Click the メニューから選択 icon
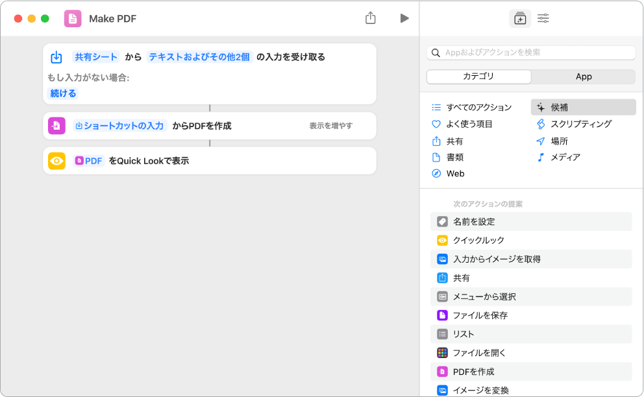Screen dimensions: 644x397 442,296
